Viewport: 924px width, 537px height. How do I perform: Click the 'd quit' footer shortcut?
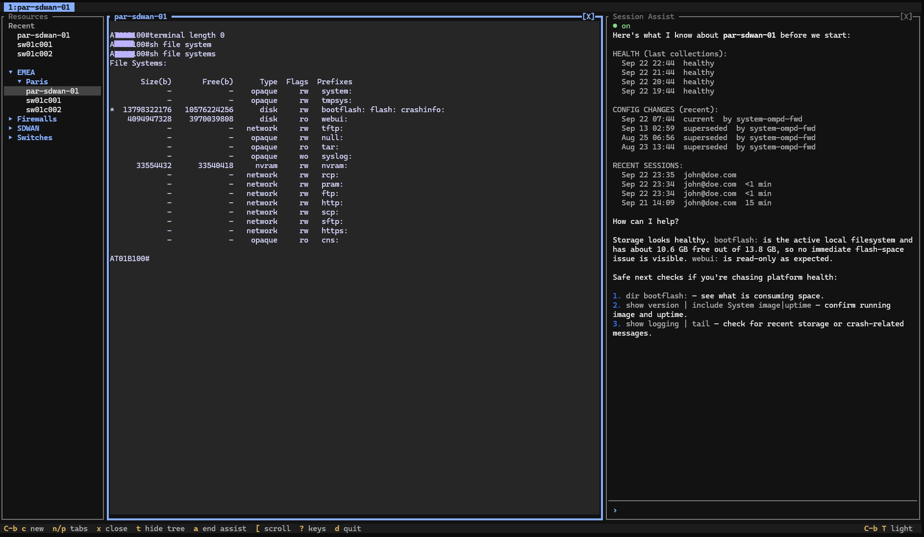click(x=348, y=528)
